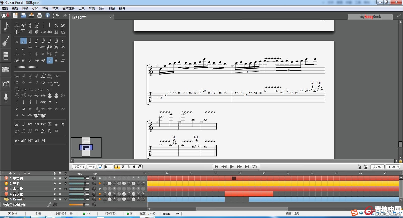Apply the slap technique

pyautogui.click(x=37, y=95)
